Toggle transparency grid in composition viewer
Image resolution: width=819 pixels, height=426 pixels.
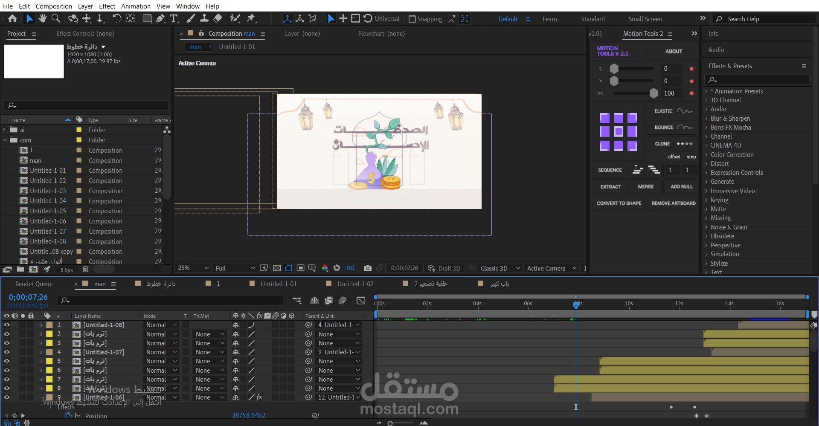click(x=277, y=268)
